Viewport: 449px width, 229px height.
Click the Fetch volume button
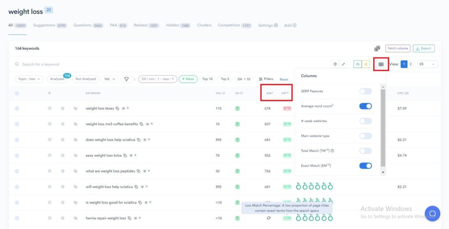(398, 48)
